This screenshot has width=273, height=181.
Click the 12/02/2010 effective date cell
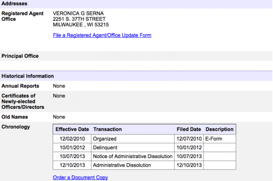[72, 139]
